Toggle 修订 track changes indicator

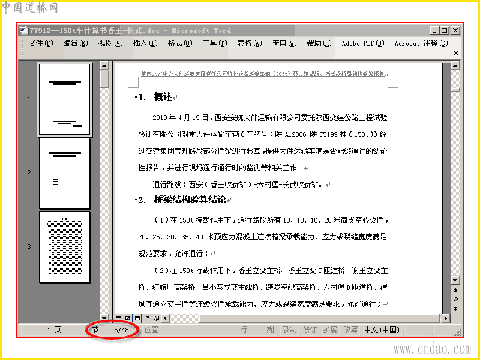coord(310,330)
